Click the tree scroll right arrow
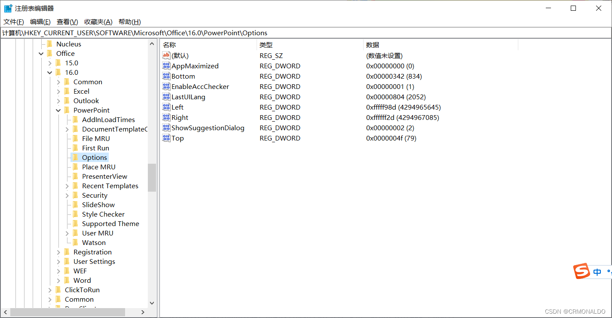 click(x=143, y=312)
